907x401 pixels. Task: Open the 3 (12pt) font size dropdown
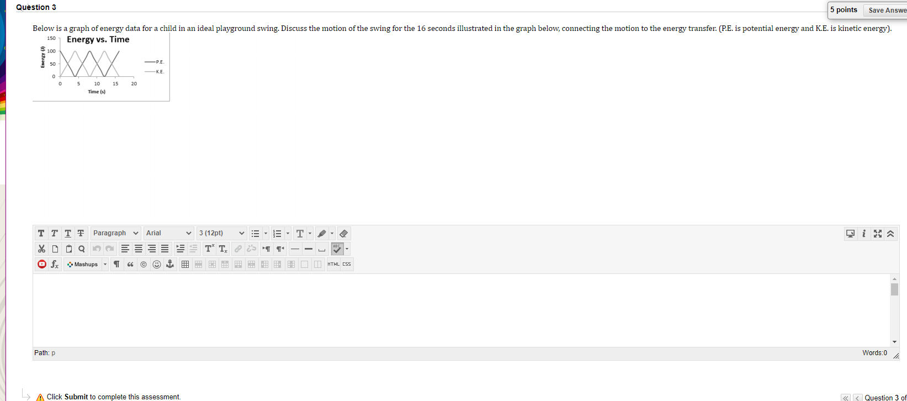pos(221,233)
